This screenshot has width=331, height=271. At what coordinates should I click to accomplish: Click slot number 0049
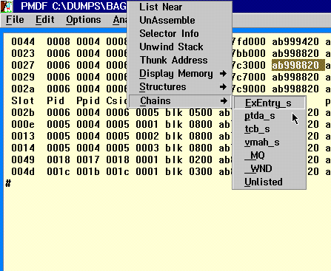pyautogui.click(x=23, y=159)
